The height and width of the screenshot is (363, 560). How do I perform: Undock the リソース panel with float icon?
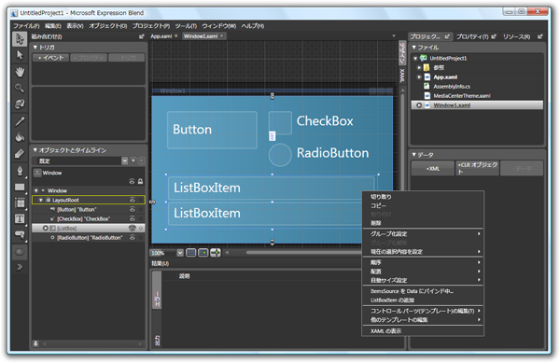click(x=540, y=36)
